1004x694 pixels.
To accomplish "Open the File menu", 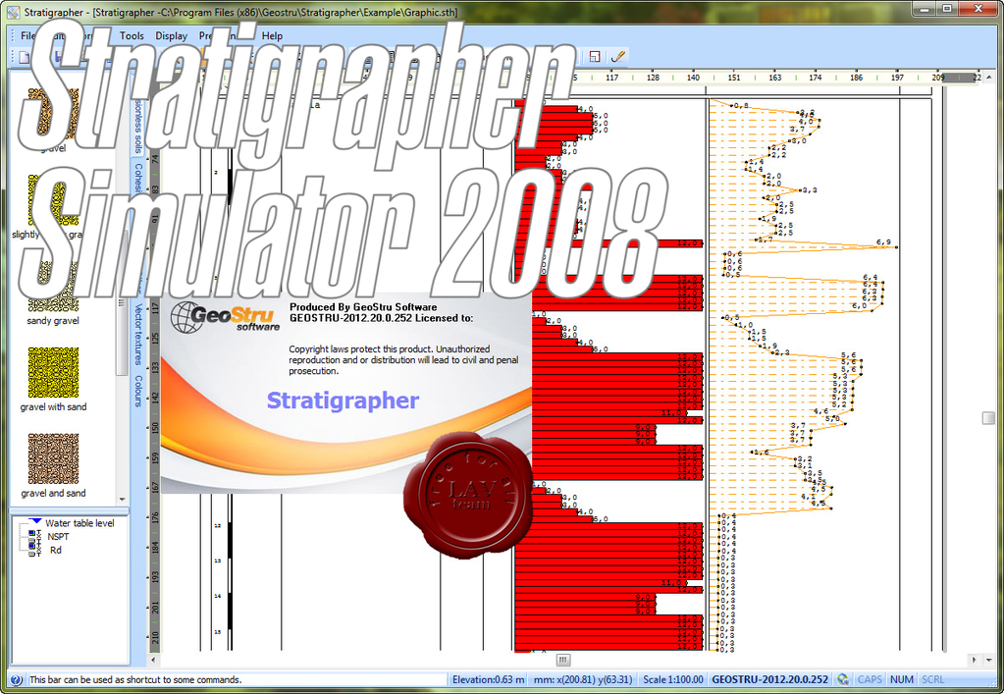I will coord(27,36).
